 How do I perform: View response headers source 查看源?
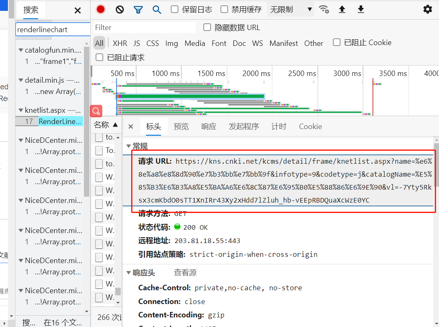(x=185, y=272)
